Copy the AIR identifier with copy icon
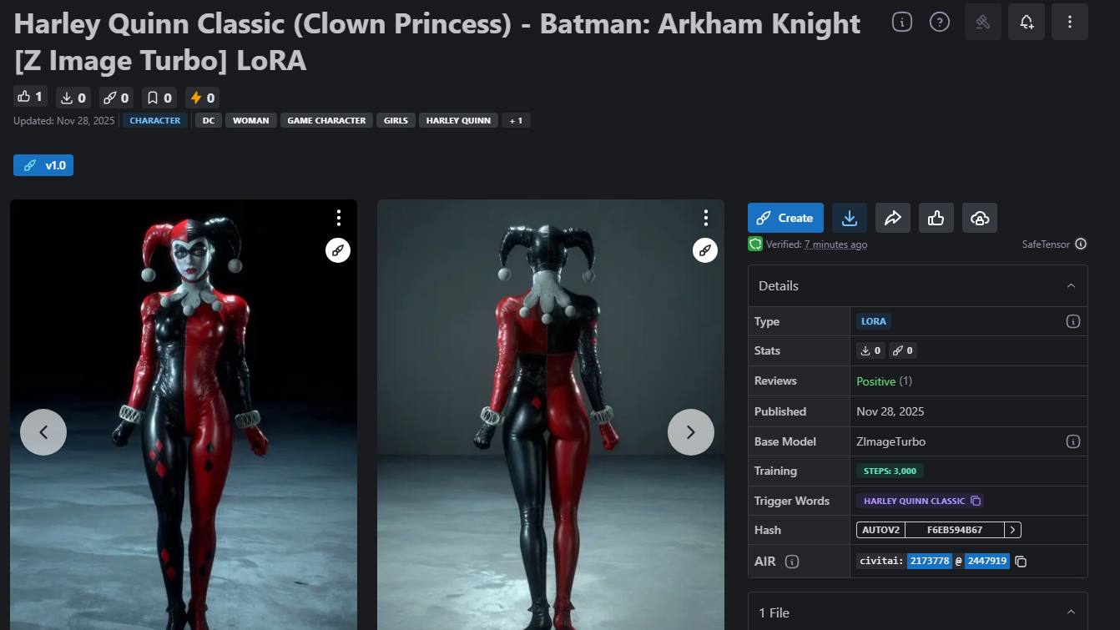1120x630 pixels. [x=1021, y=562]
